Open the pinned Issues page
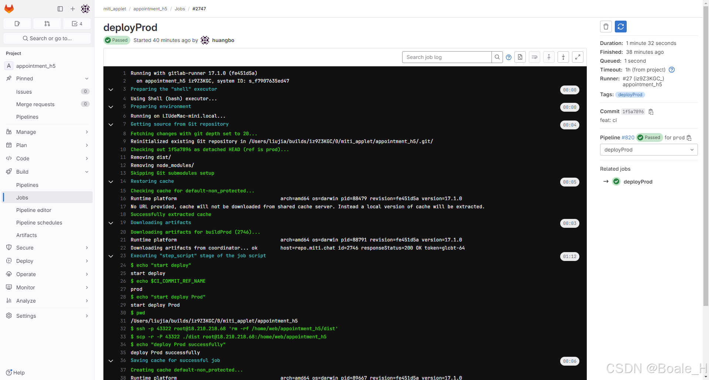The height and width of the screenshot is (380, 709). tap(47, 92)
